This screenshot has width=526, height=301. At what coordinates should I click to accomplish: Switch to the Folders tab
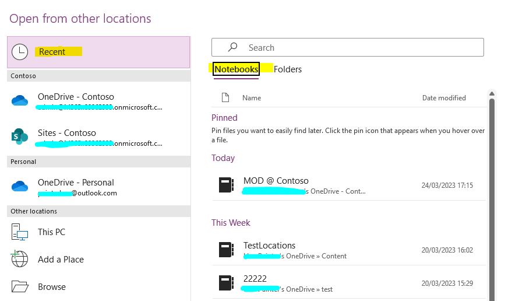pyautogui.click(x=288, y=69)
